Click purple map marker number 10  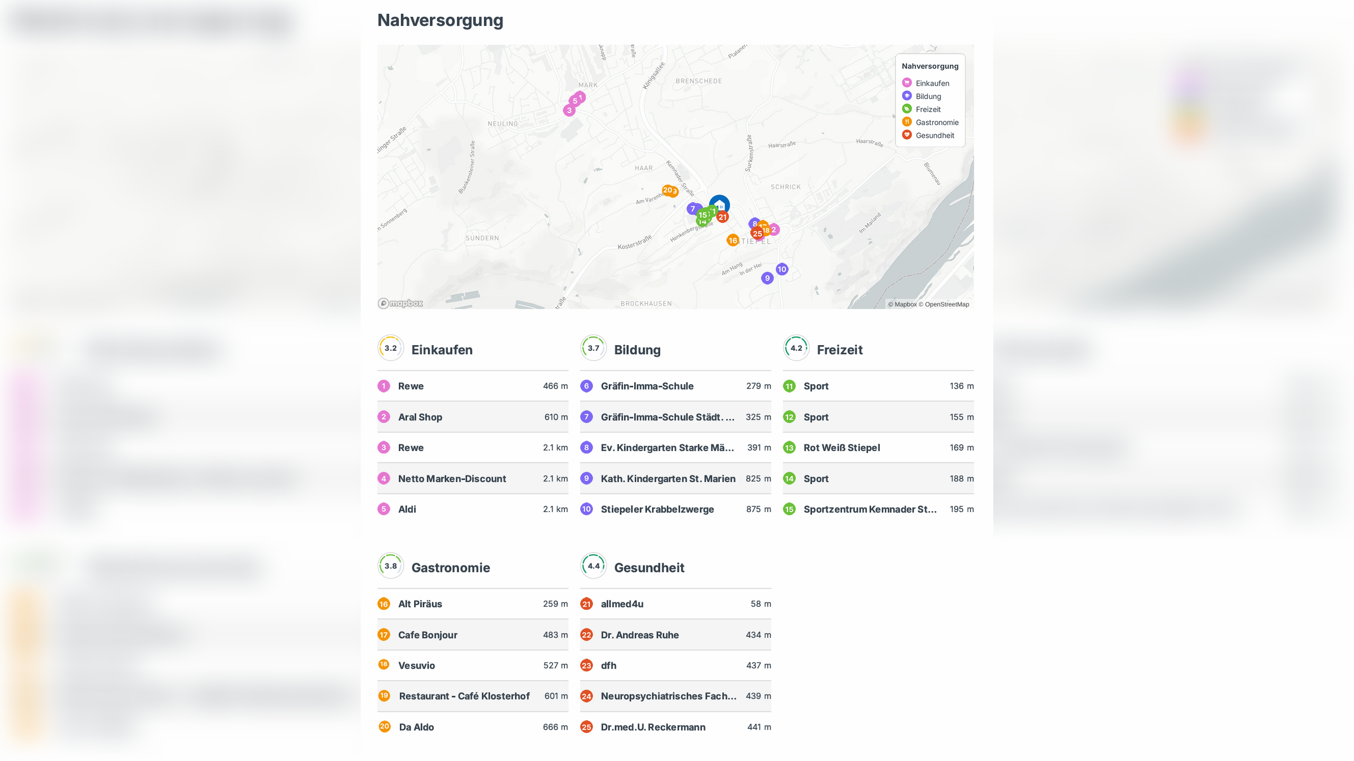[x=782, y=269]
